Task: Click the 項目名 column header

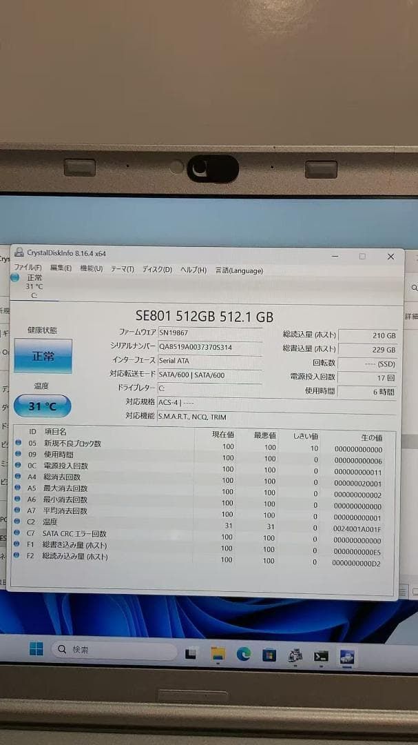Action: [56, 431]
